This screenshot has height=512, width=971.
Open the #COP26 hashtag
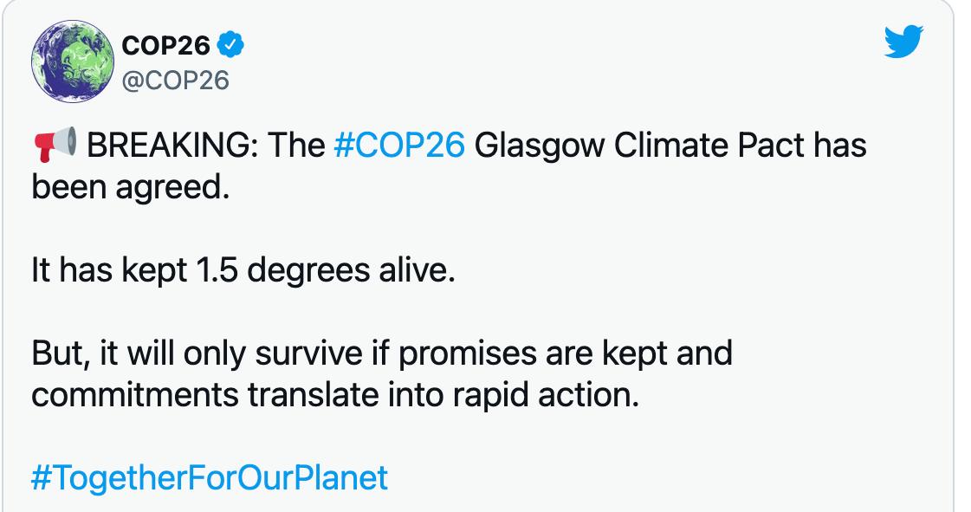pos(398,145)
